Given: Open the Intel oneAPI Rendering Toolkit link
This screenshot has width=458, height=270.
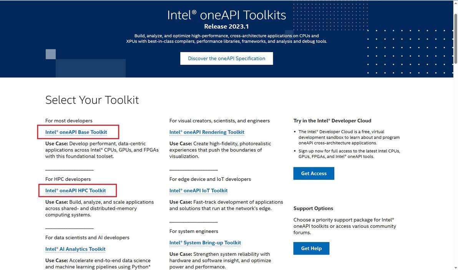Looking at the screenshot, I should [207, 132].
